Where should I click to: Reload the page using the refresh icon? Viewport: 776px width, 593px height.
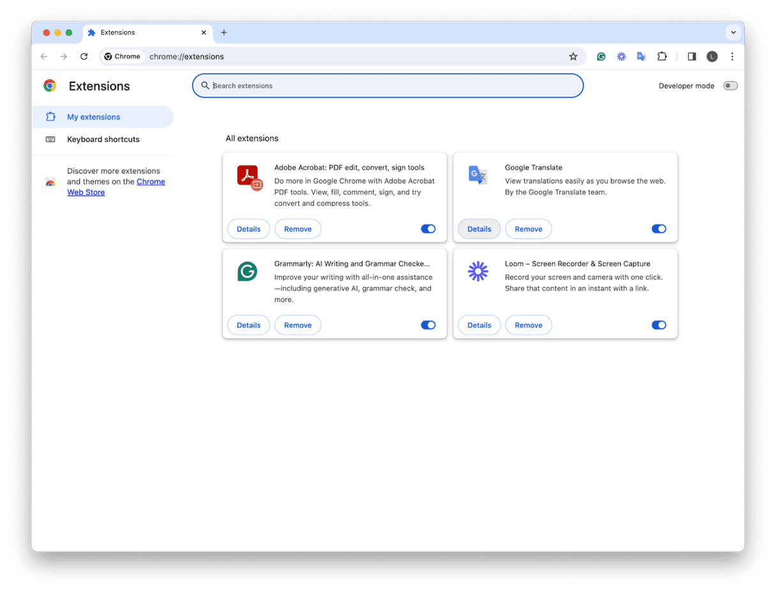(x=84, y=56)
